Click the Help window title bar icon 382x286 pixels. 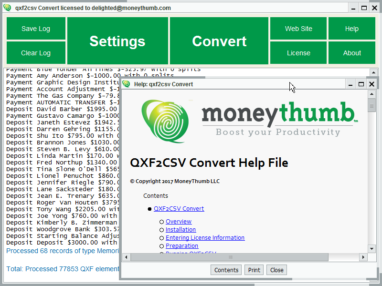click(x=126, y=84)
